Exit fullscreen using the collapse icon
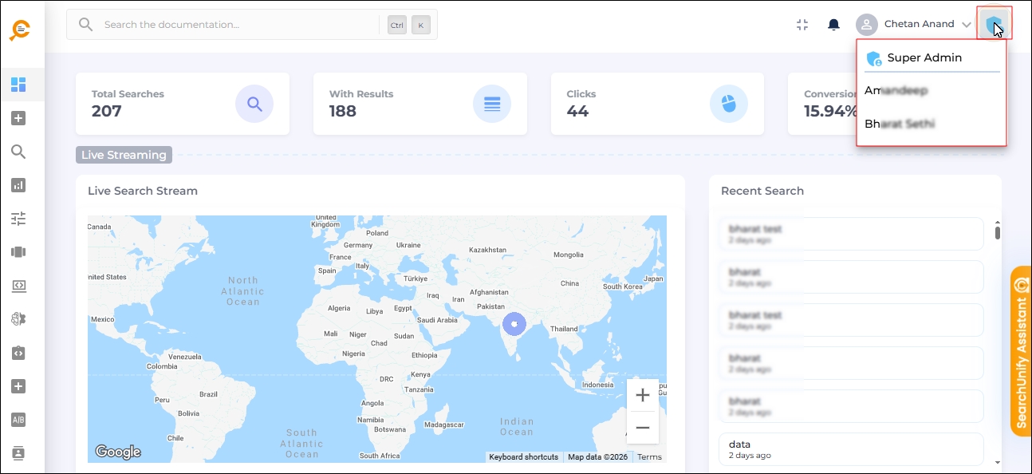Image resolution: width=1032 pixels, height=474 pixels. (802, 25)
